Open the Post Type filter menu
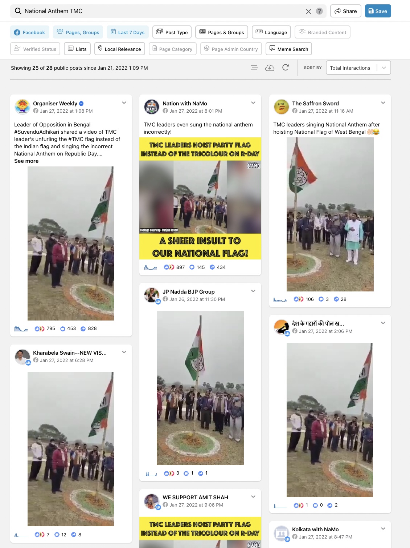Image resolution: width=410 pixels, height=548 pixels. point(172,32)
